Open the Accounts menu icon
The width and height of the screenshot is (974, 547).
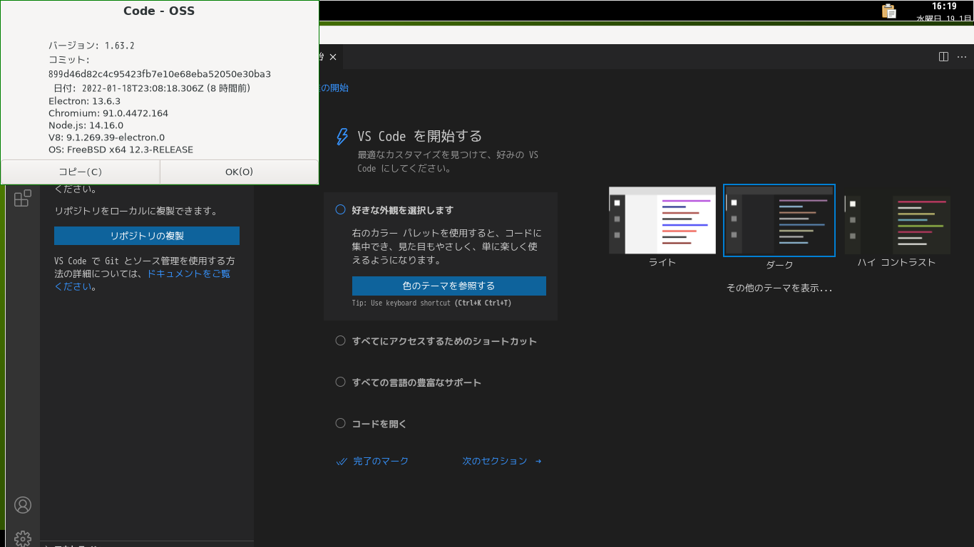tap(23, 505)
